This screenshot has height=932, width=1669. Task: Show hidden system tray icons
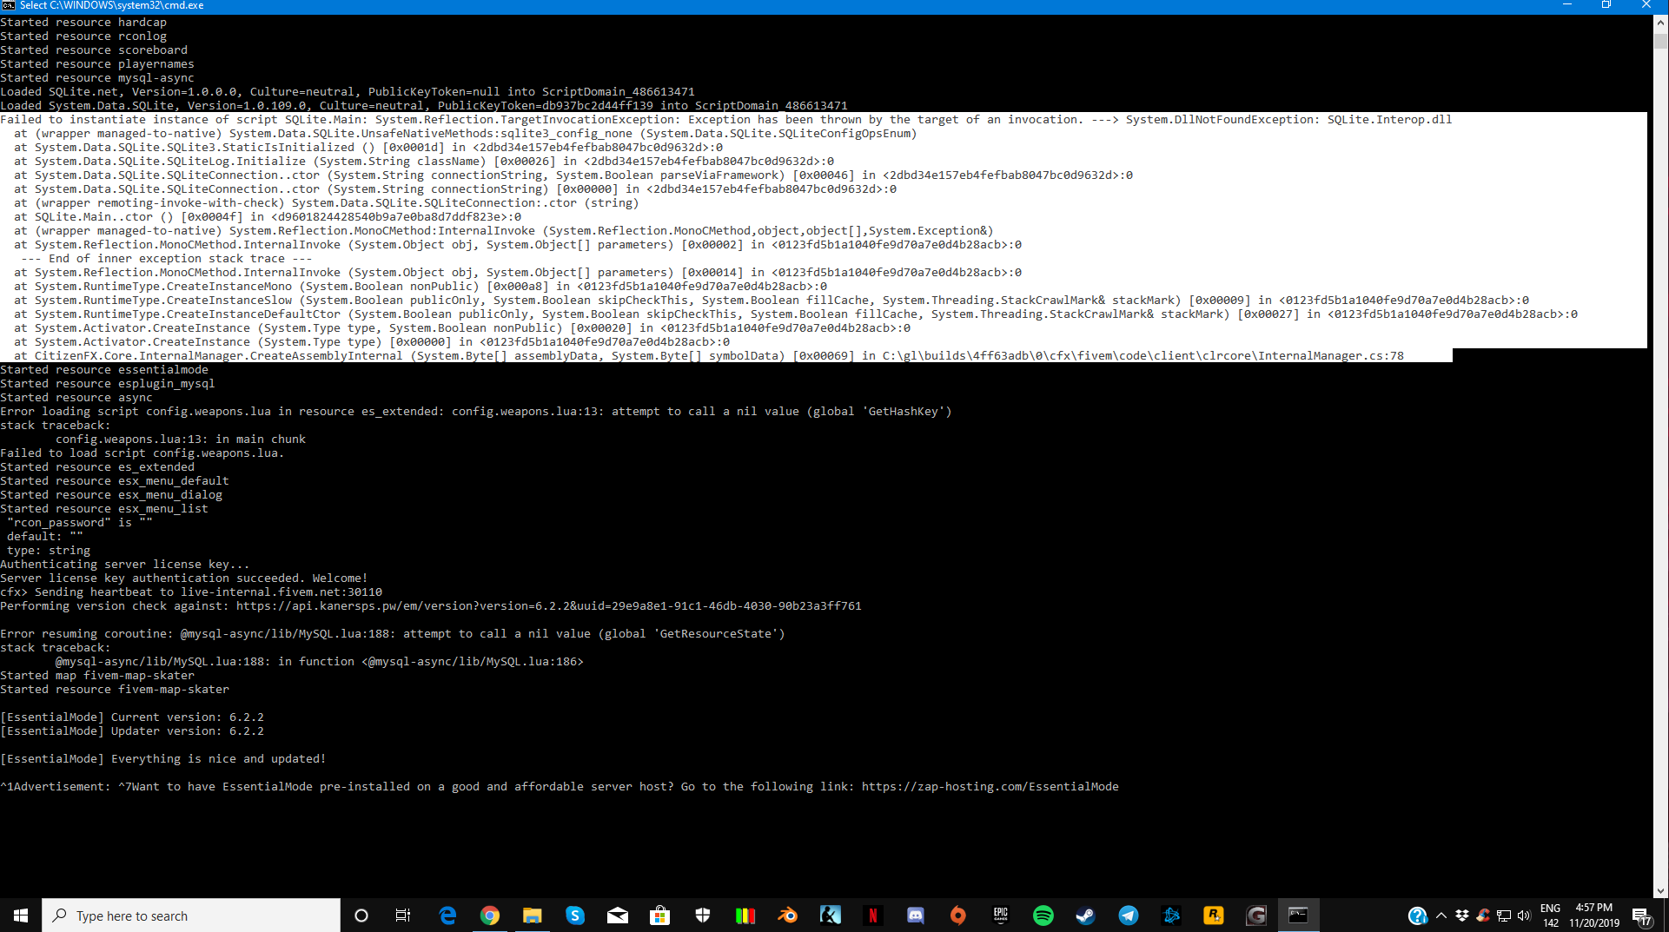pos(1441,915)
